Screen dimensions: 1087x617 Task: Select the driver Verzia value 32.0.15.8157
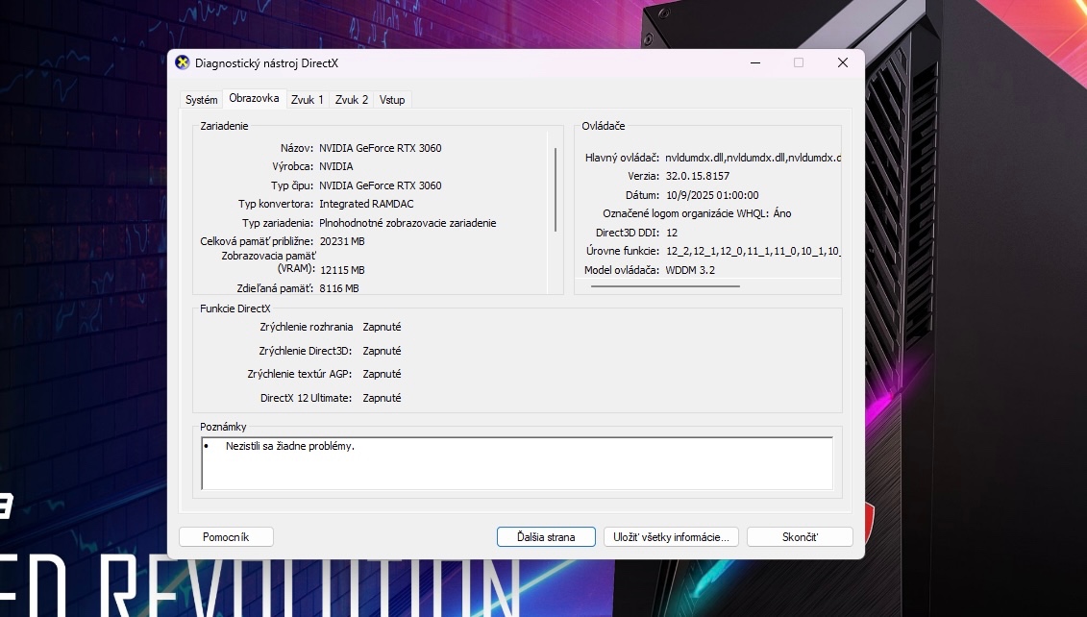pyautogui.click(x=698, y=176)
